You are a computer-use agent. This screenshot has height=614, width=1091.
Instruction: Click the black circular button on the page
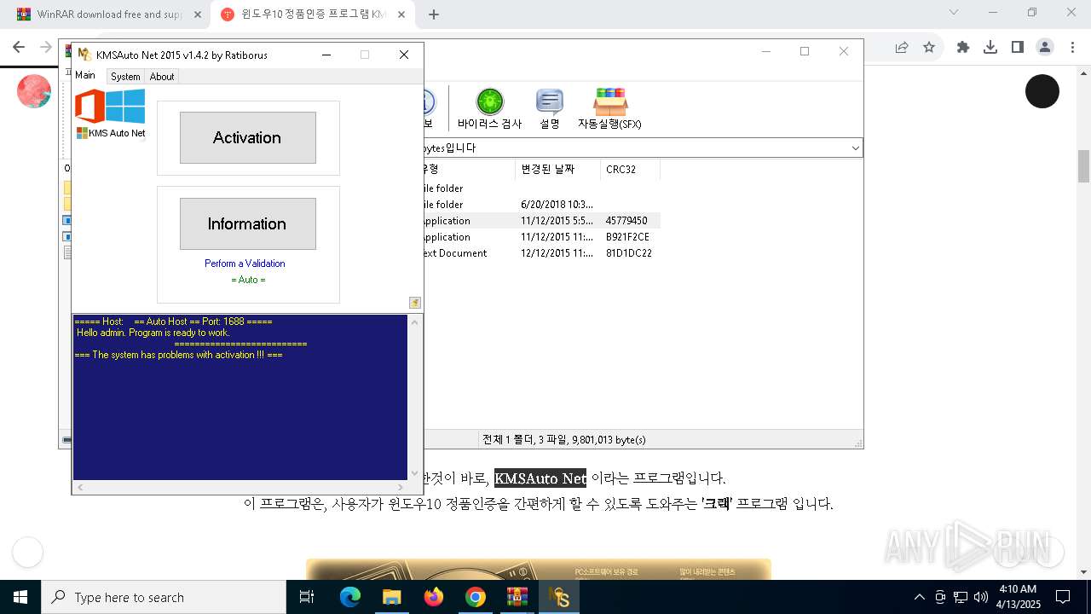coord(1042,91)
